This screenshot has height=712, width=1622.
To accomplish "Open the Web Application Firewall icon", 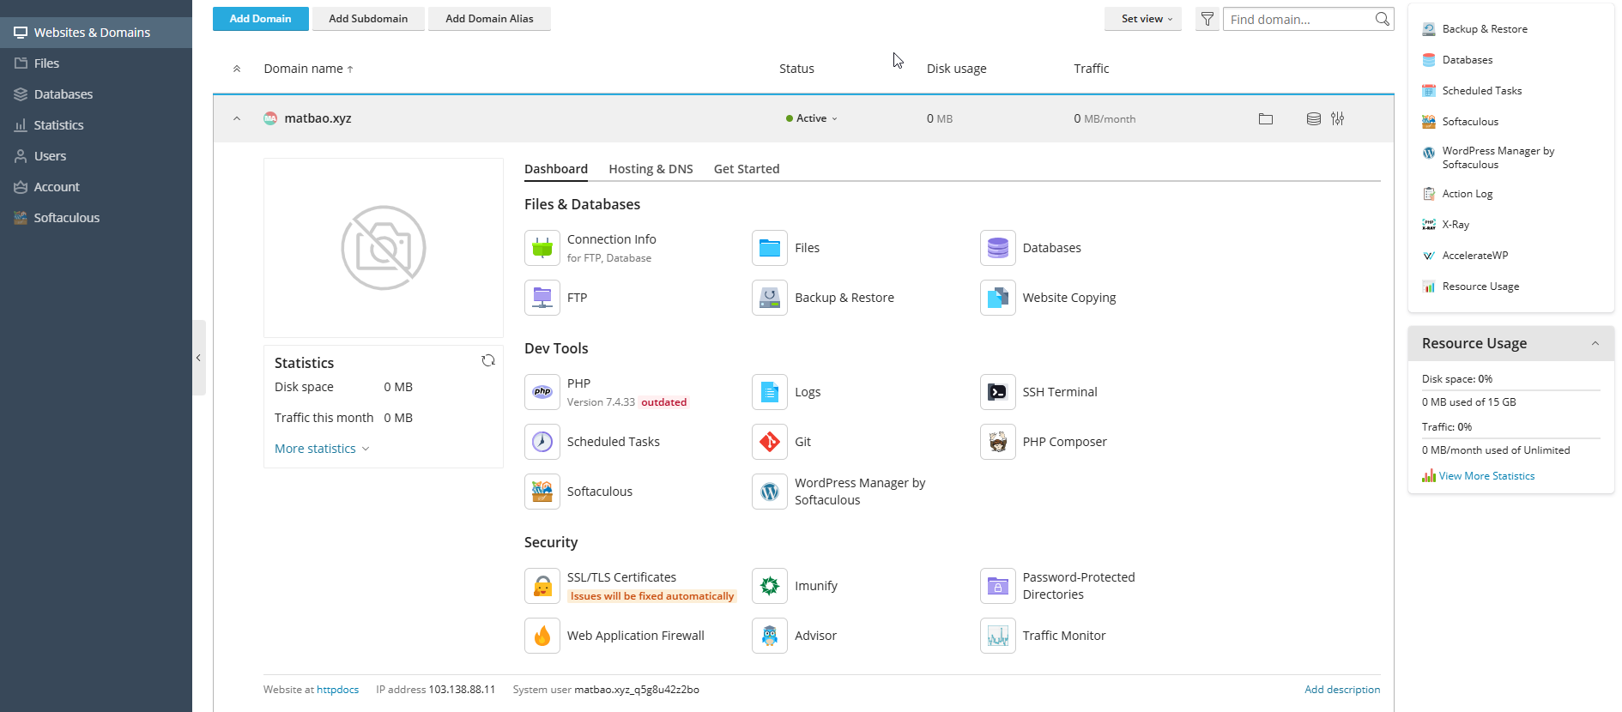I will (x=542, y=636).
